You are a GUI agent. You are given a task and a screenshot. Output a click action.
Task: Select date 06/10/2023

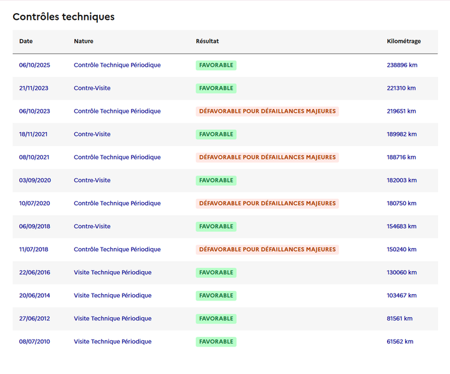34,111
